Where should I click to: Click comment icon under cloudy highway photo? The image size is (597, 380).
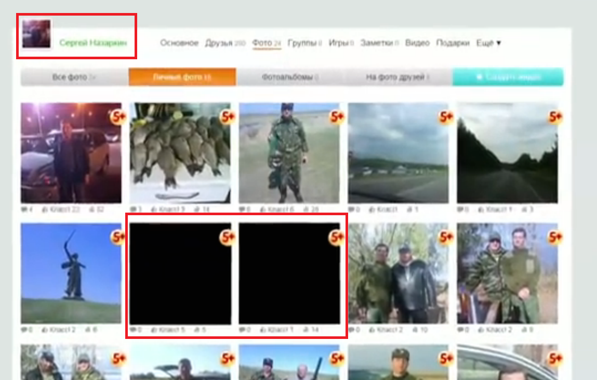click(351, 209)
